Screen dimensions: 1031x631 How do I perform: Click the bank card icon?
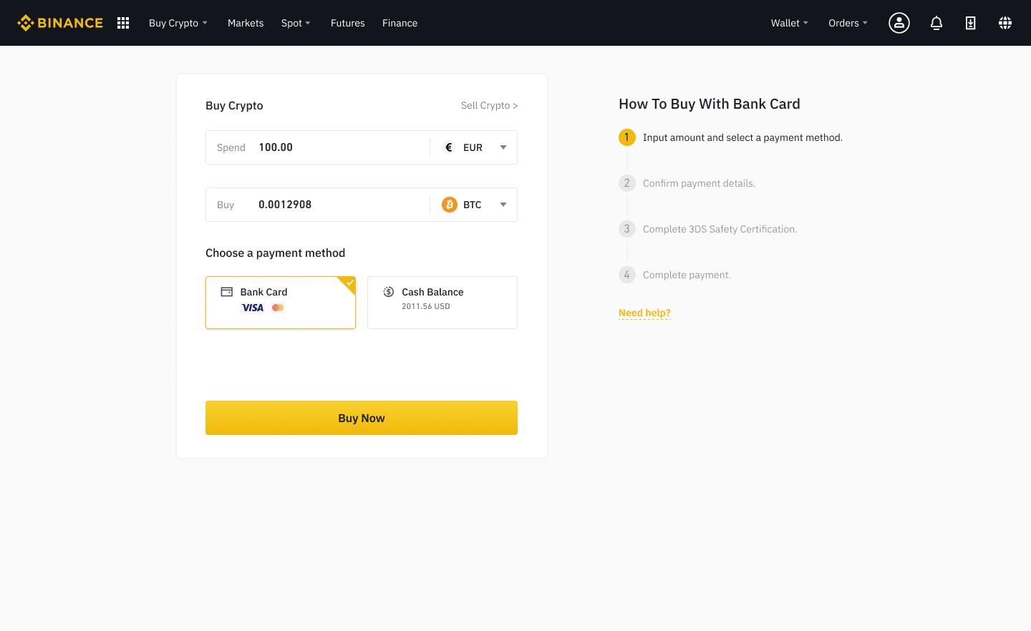click(x=227, y=292)
